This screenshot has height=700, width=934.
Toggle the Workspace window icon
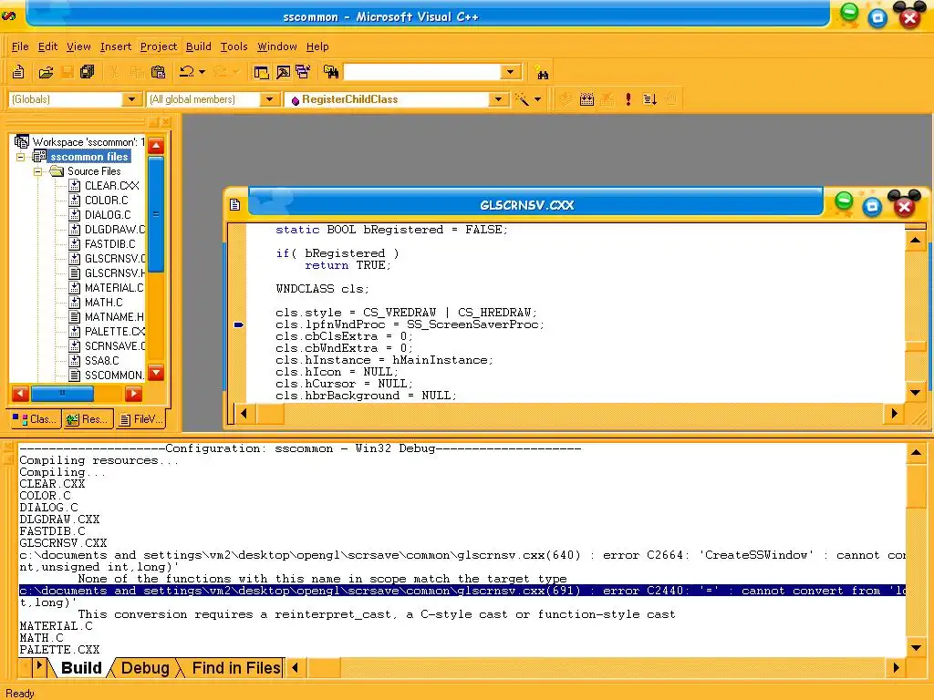click(262, 73)
